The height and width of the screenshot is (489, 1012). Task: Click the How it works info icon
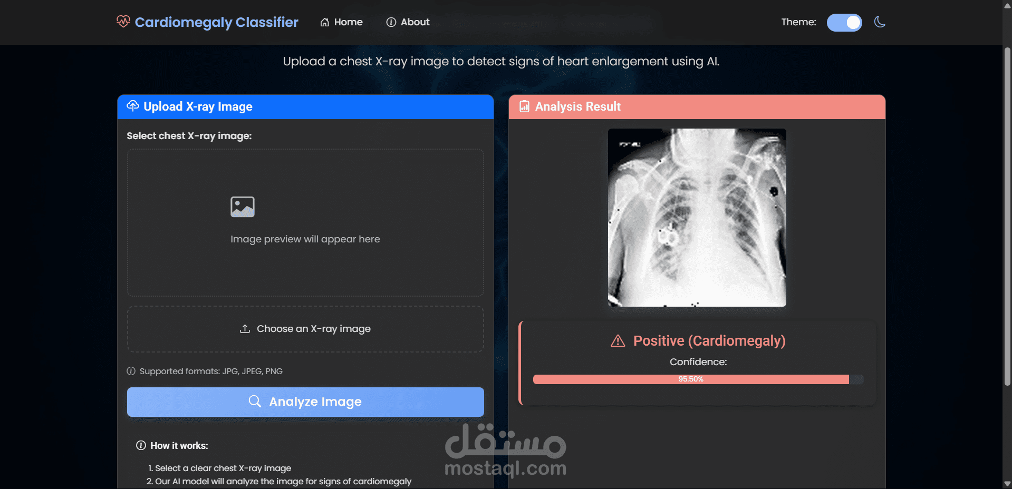click(141, 445)
